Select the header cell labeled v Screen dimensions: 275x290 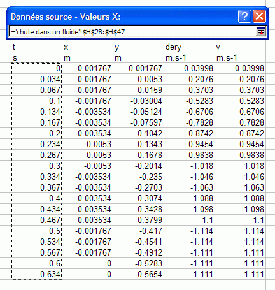point(240,47)
